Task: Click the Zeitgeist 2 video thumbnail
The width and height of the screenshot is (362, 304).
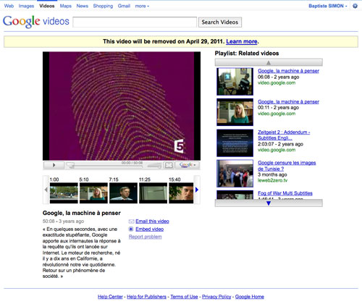Action: [x=235, y=143]
